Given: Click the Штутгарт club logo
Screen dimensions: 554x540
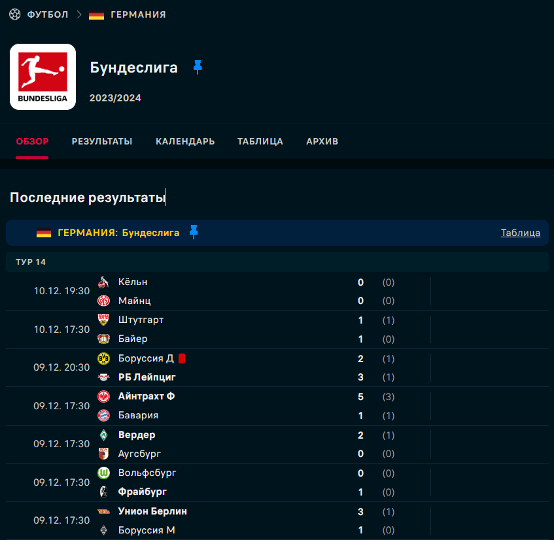Looking at the screenshot, I should 103,320.
